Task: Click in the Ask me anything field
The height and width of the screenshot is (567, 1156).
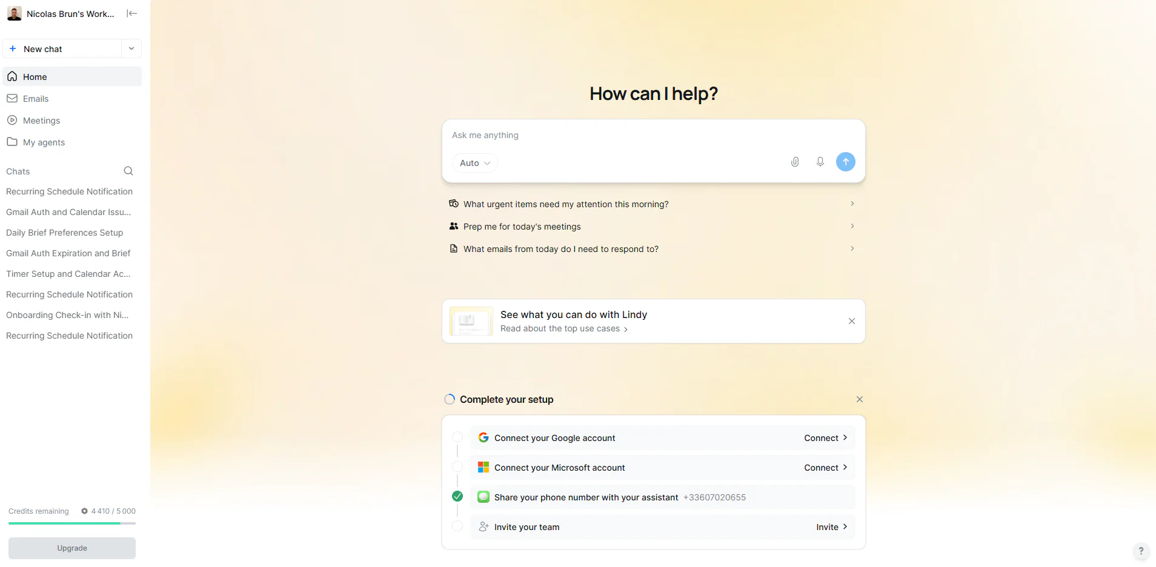Action: (x=653, y=135)
